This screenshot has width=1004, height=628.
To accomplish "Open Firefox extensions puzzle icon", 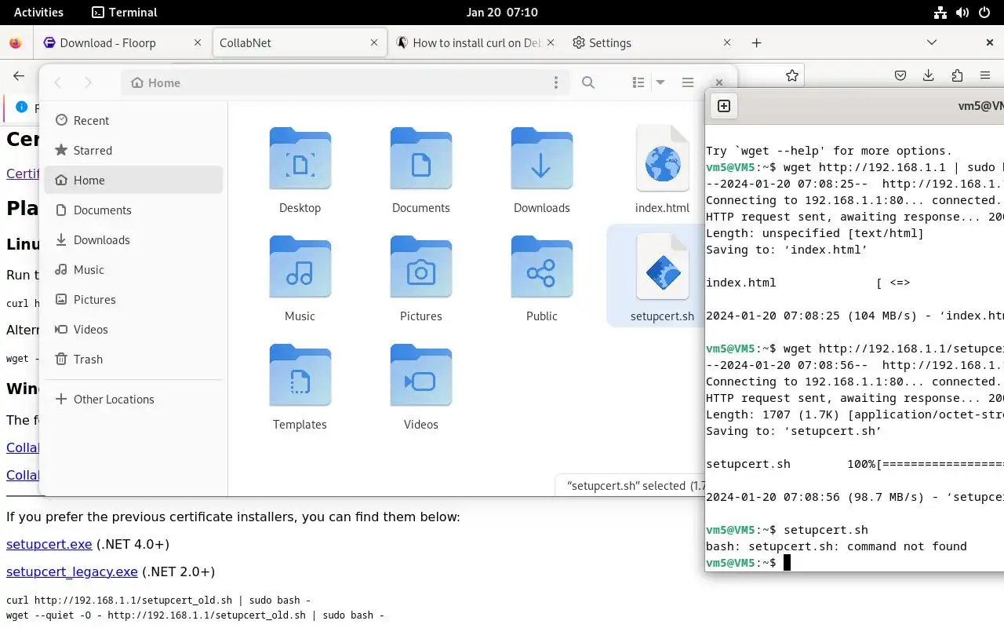I will coord(957,75).
